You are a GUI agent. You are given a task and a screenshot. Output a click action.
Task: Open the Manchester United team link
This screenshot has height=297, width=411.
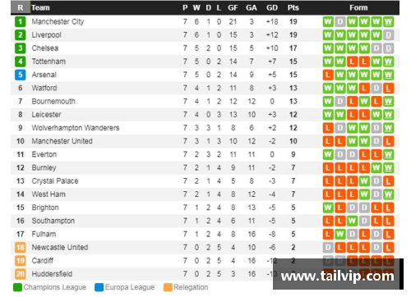(62, 141)
